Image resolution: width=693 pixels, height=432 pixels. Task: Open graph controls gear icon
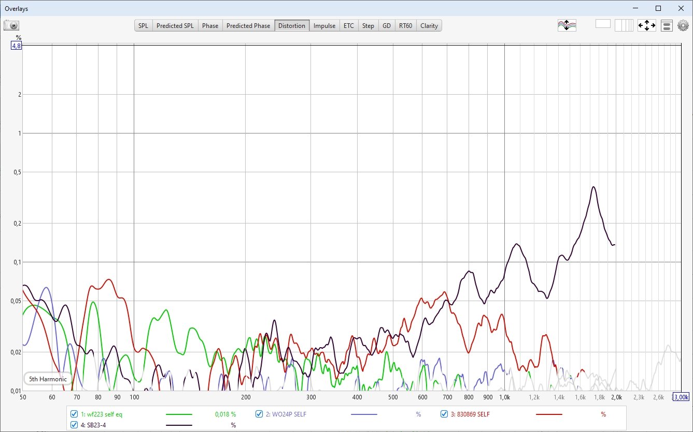pyautogui.click(x=682, y=25)
